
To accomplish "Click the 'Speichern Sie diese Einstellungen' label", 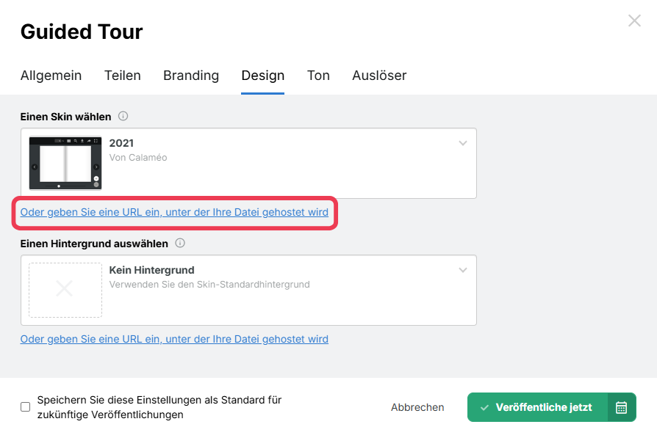I will pos(159,407).
